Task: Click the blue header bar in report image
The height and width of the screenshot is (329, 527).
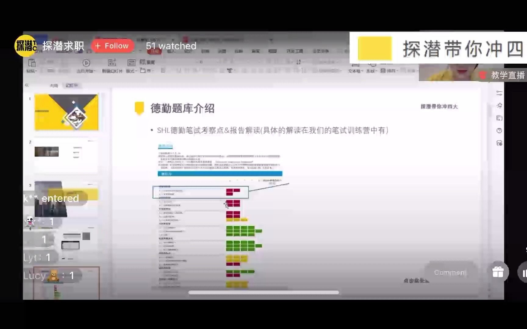Action: pyautogui.click(x=220, y=174)
